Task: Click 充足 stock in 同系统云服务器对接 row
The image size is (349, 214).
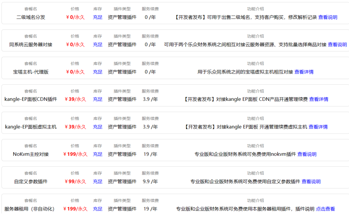Action: click(x=97, y=44)
